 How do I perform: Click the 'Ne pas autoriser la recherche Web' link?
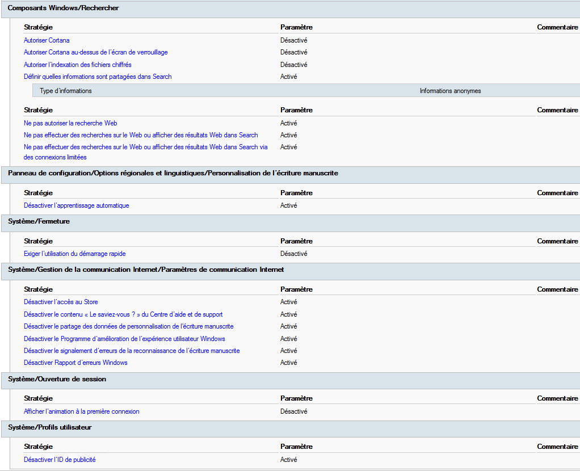[70, 123]
